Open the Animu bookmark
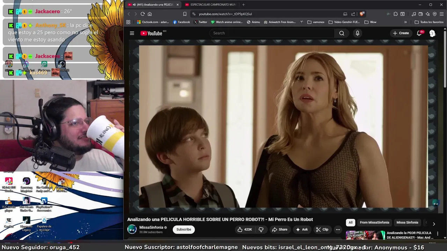Viewport: 447px width, 251px height. tap(254, 22)
